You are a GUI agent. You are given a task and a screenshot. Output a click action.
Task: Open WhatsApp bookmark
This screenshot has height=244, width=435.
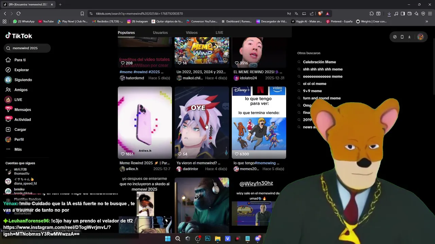(x=24, y=21)
